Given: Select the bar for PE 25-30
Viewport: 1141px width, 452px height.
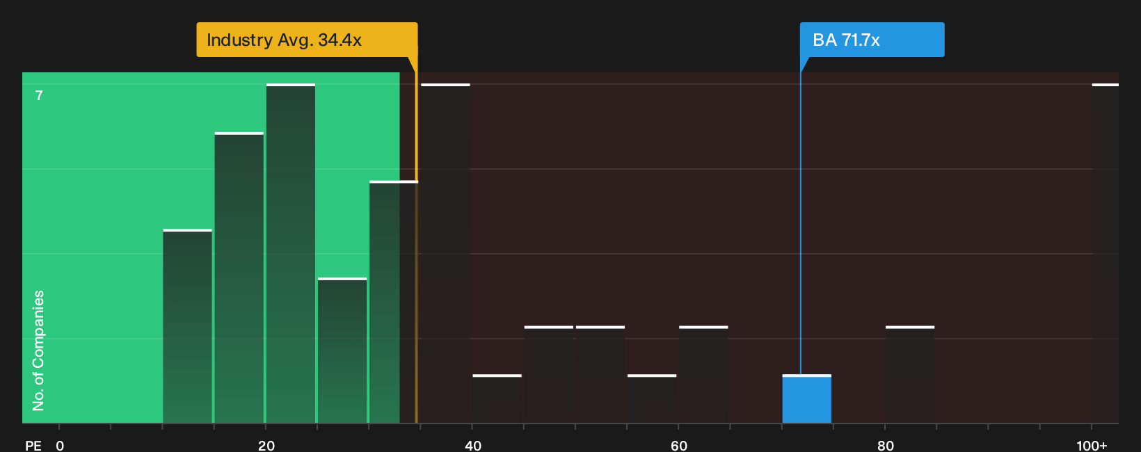Looking at the screenshot, I should click(x=342, y=350).
